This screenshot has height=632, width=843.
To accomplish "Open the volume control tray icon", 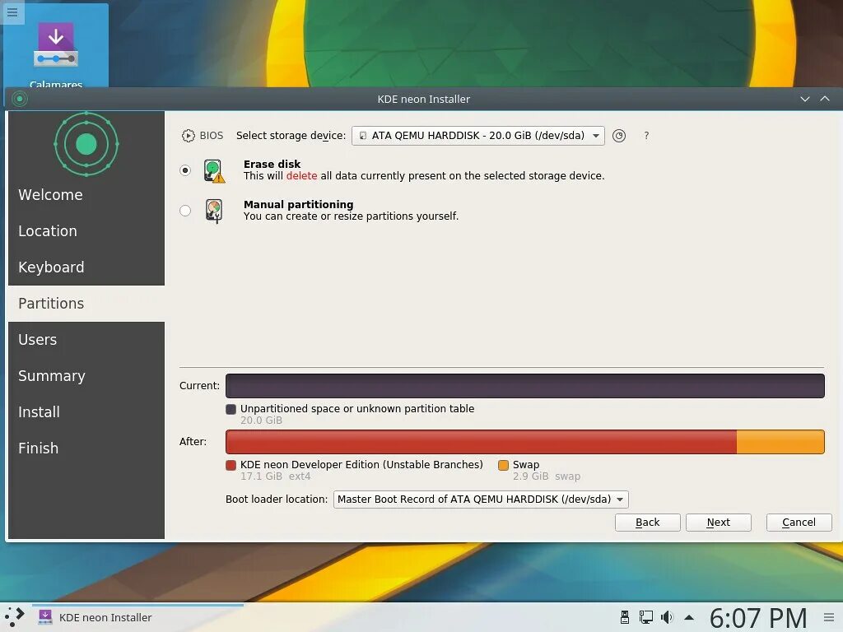I will [x=667, y=617].
